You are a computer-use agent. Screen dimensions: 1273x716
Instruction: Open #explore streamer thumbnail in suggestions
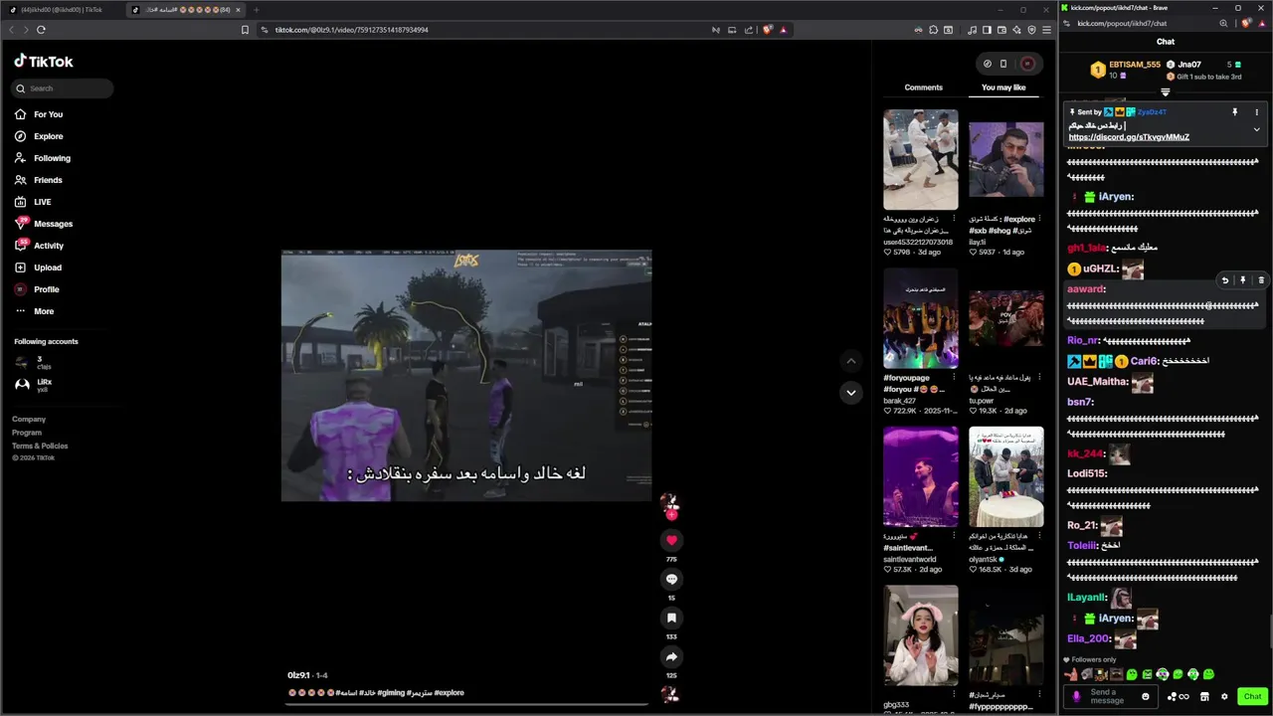[x=1006, y=159]
